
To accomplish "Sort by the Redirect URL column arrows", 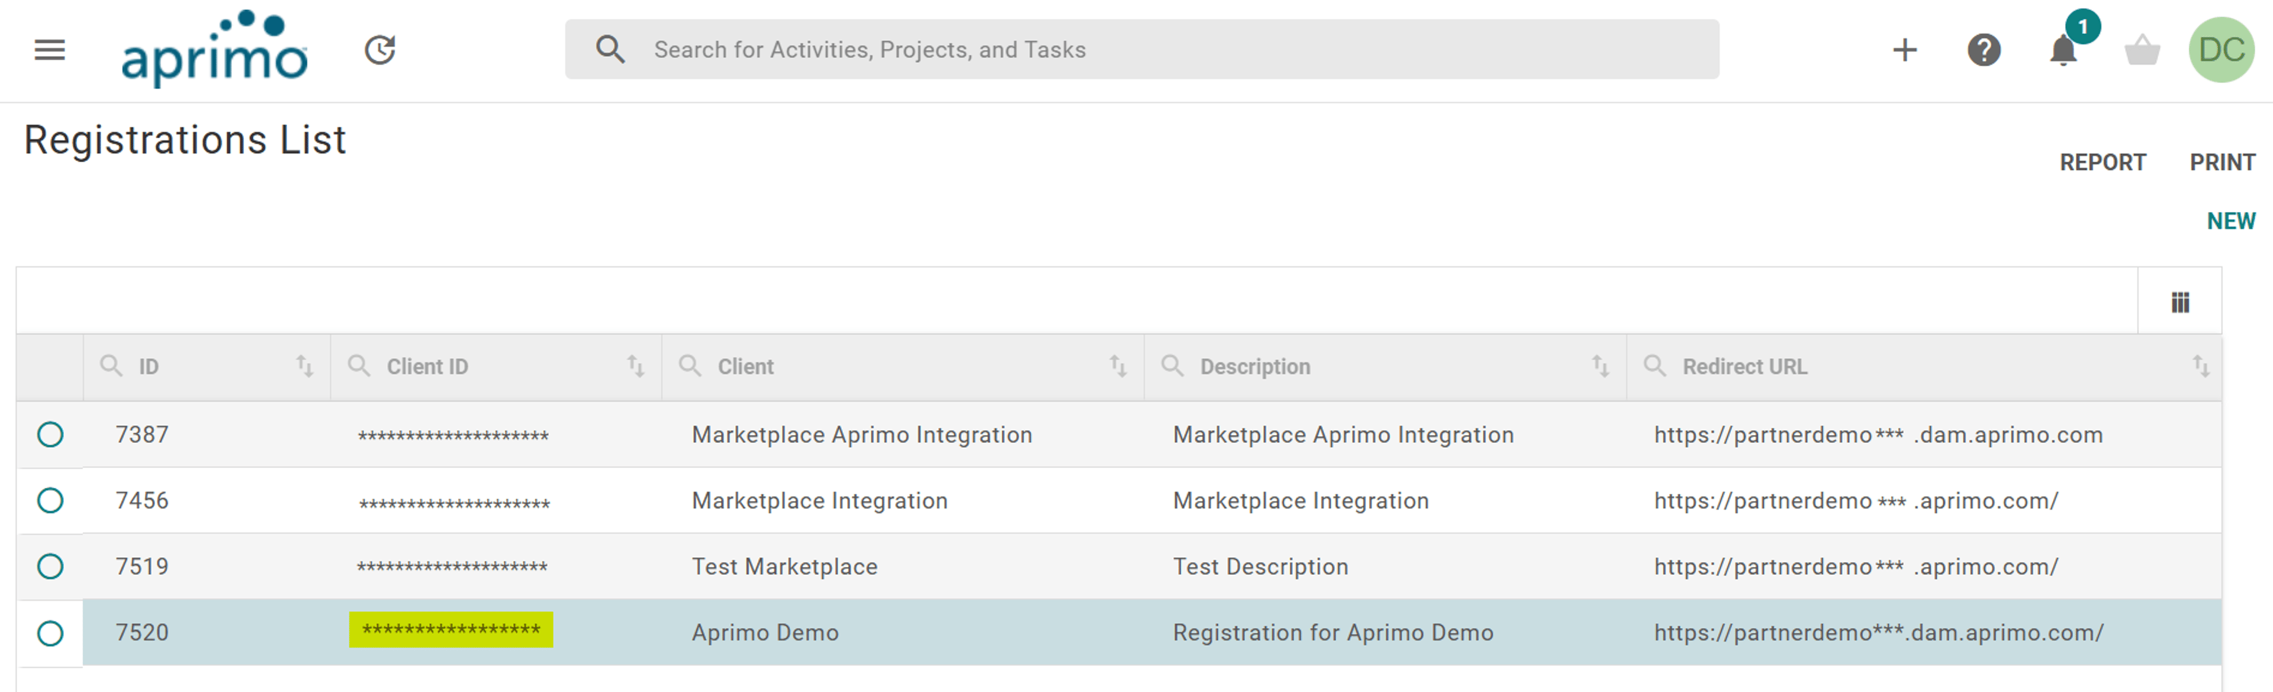I will [x=2201, y=365].
